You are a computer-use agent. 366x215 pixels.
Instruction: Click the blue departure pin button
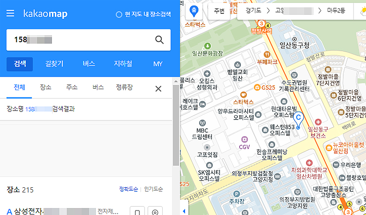point(194,11)
